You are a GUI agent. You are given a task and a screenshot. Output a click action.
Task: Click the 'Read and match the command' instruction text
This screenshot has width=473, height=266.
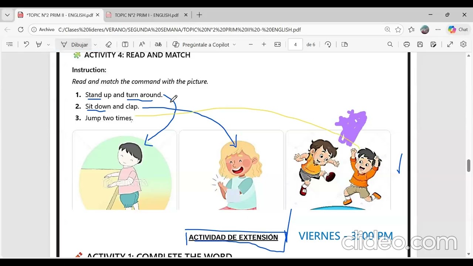[x=140, y=82]
